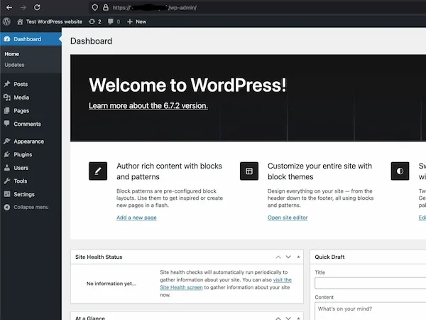Open the updates icon showing 2
Screen dimensions: 426x320
94,21
